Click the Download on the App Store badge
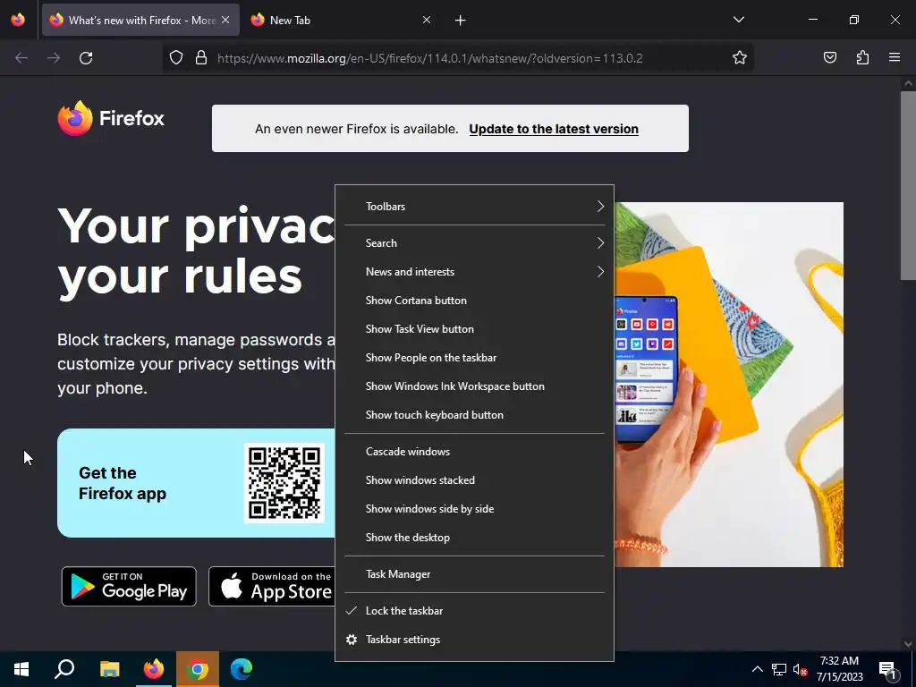This screenshot has height=687, width=916. (x=272, y=587)
